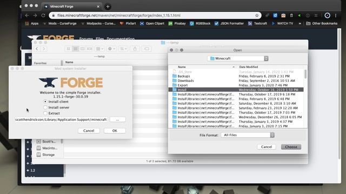Screen dimensions: 346x194
Task: Go forward in the Finder window
Action: [44, 49]
